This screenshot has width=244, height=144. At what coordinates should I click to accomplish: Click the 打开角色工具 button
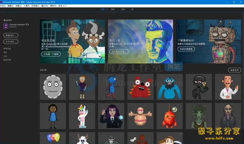point(119,52)
